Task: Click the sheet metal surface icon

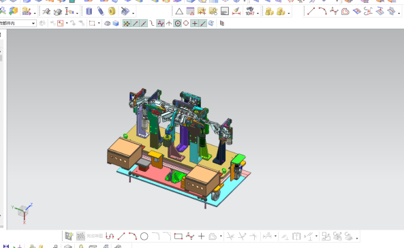Action: pyautogui.click(x=58, y=12)
